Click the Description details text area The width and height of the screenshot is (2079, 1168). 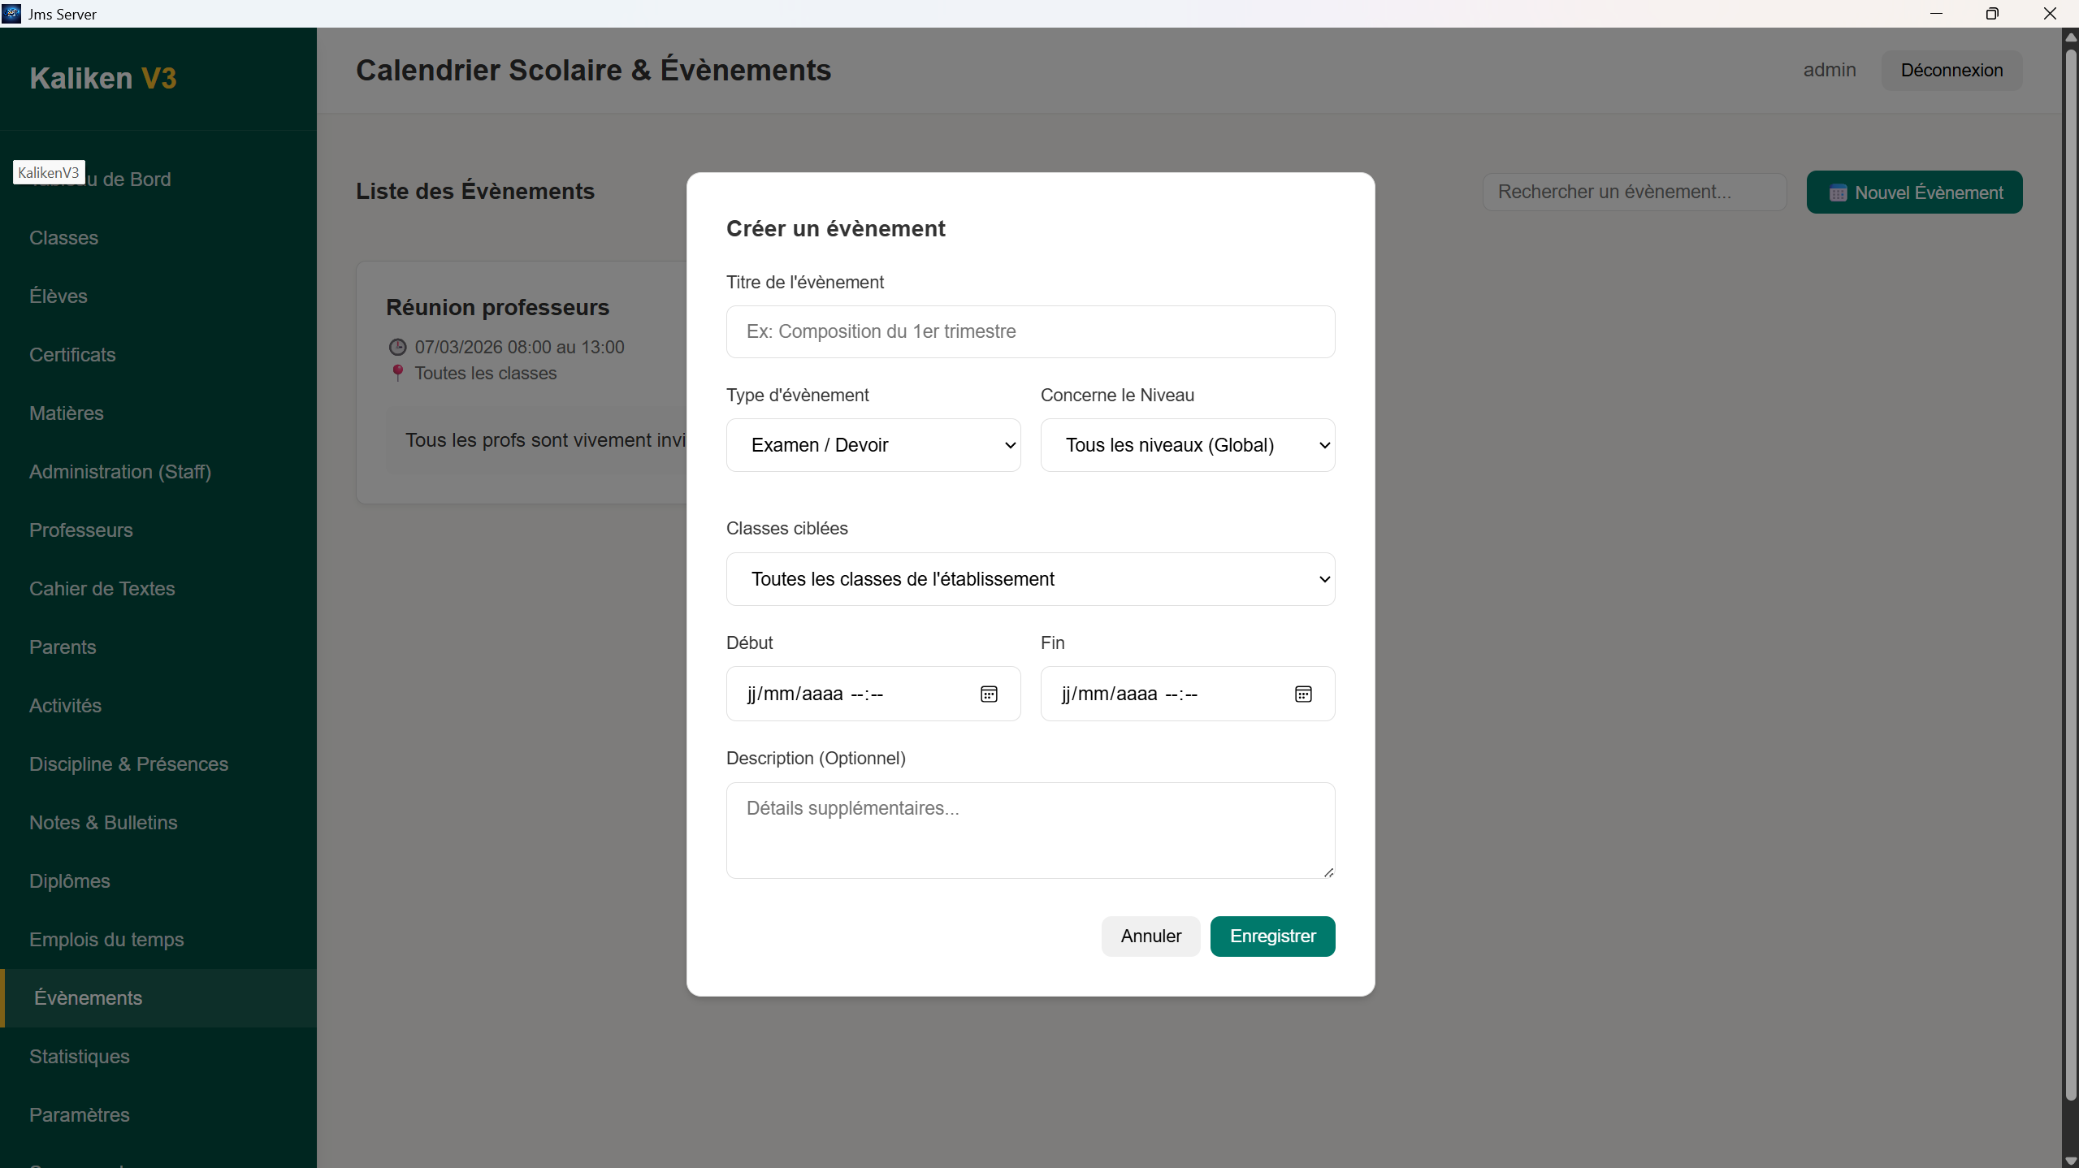click(x=1029, y=830)
